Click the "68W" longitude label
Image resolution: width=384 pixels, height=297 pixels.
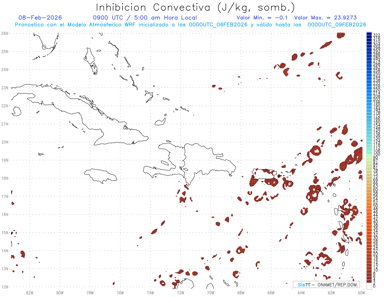(241, 293)
